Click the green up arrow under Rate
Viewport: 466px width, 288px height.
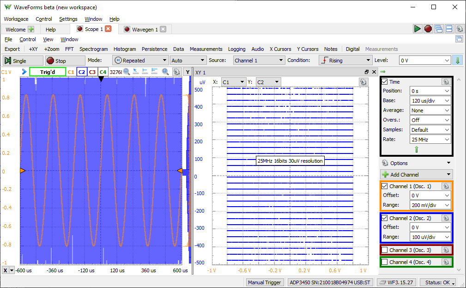click(x=416, y=149)
